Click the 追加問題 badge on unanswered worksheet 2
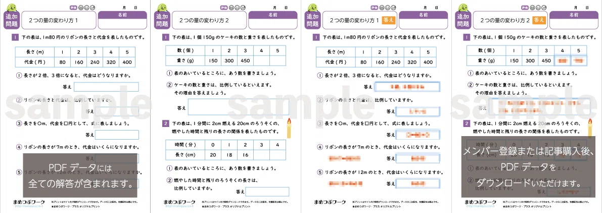 click(162, 20)
